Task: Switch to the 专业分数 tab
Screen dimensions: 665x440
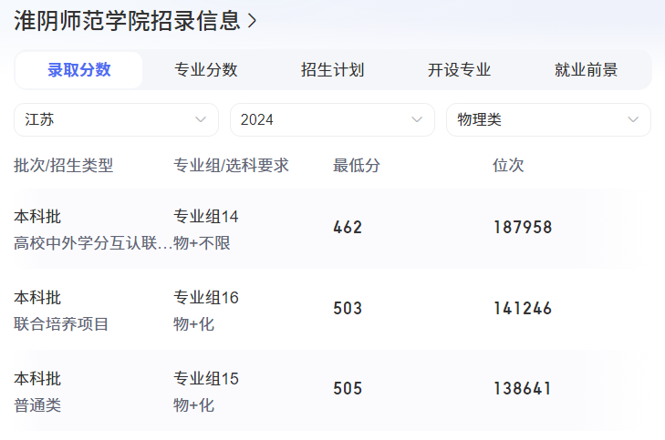Action: click(205, 70)
